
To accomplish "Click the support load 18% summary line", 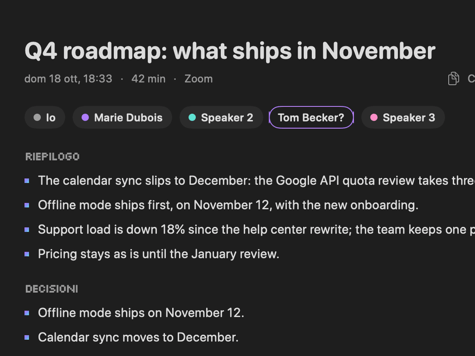I will click(256, 230).
